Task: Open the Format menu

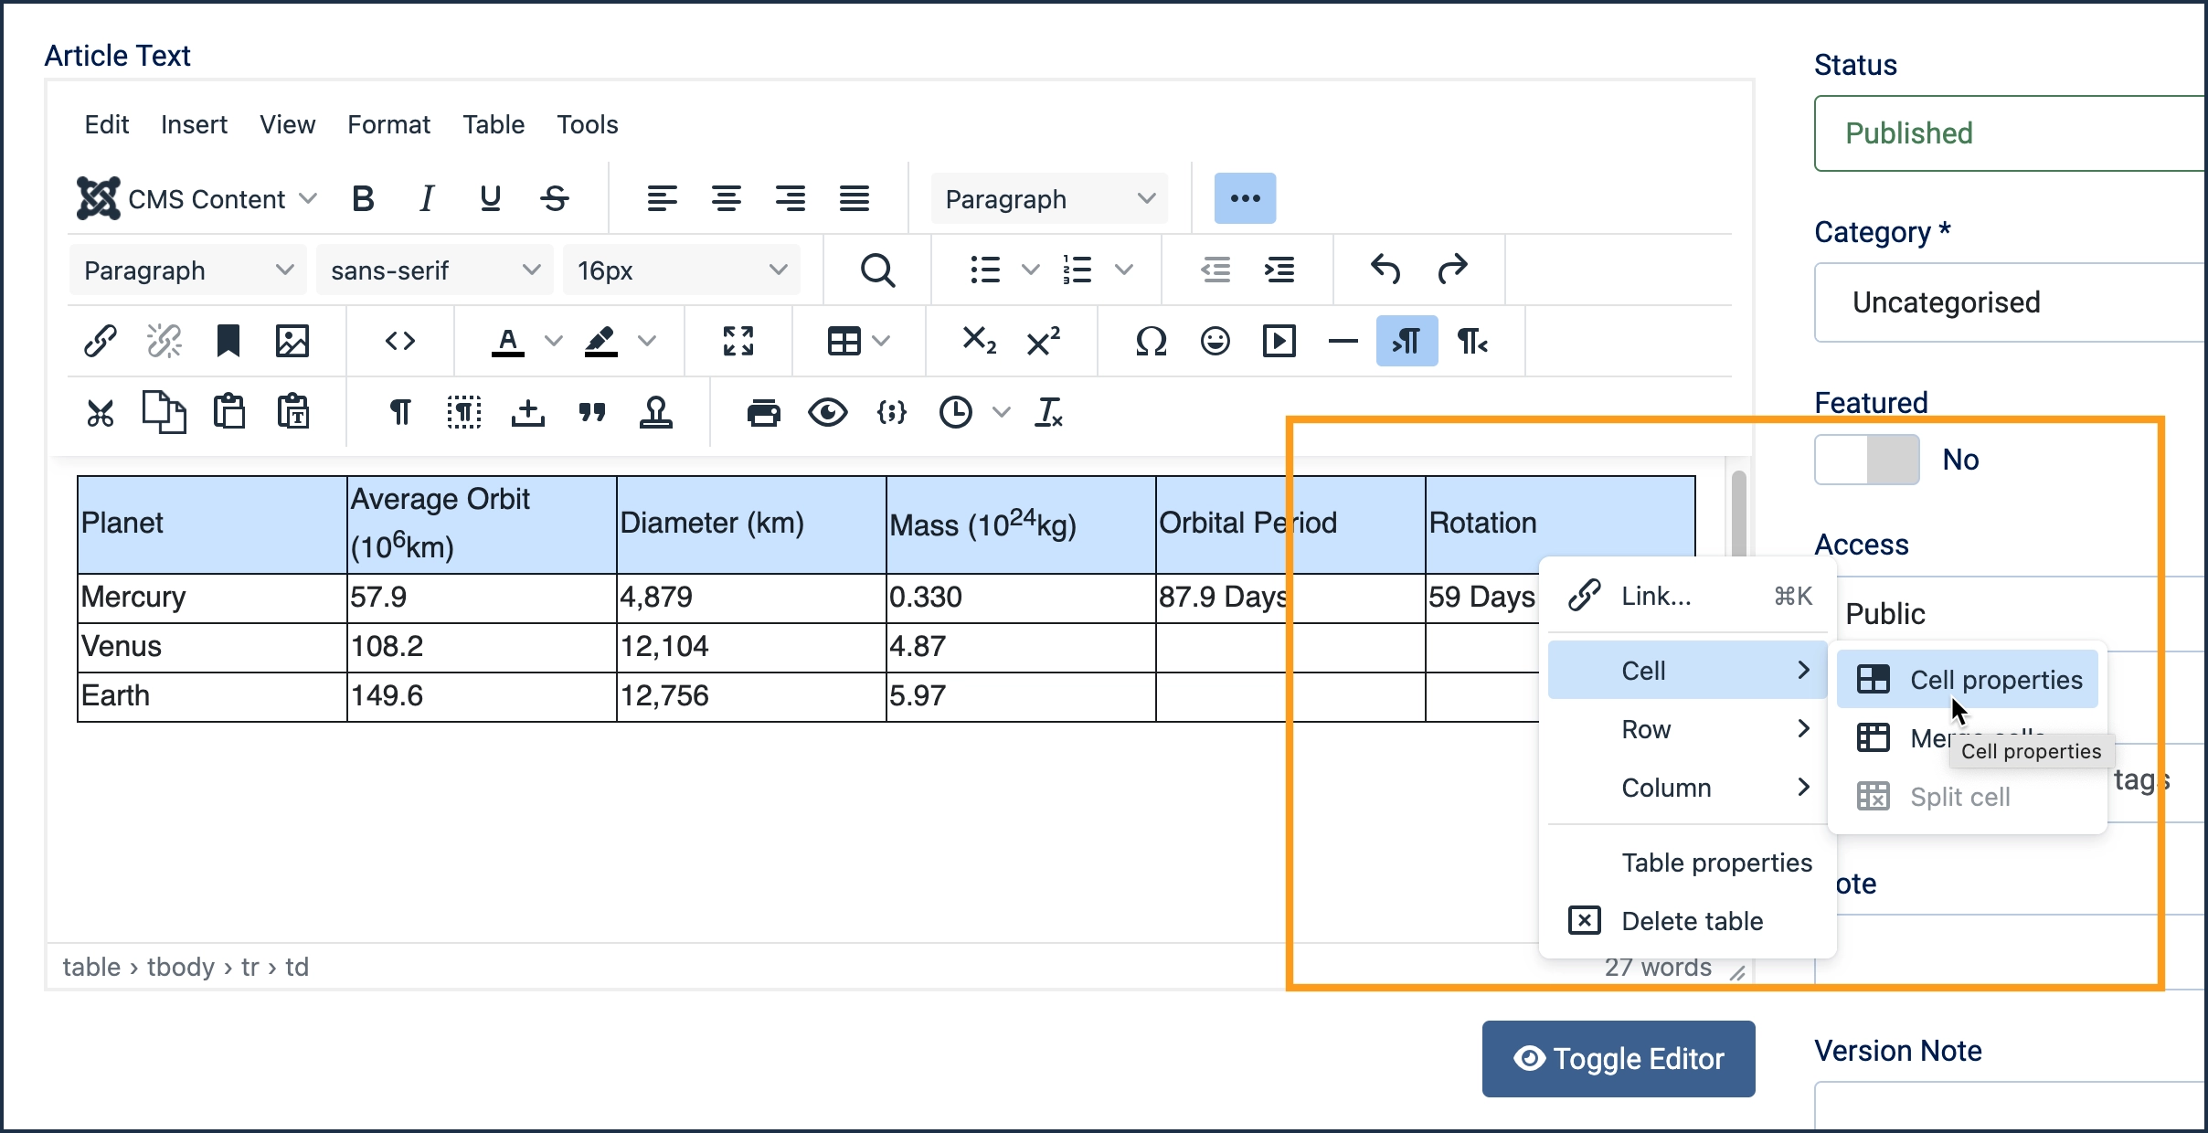Action: [388, 124]
